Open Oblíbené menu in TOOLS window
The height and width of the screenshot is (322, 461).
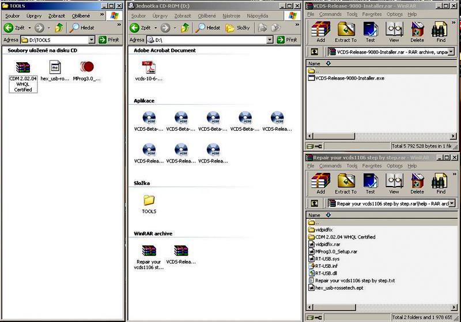81,16
